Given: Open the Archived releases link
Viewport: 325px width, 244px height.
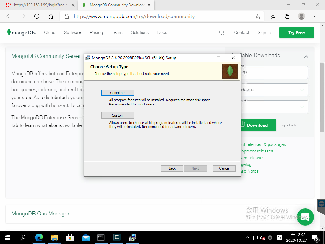Looking at the screenshot, I should click(x=252, y=158).
